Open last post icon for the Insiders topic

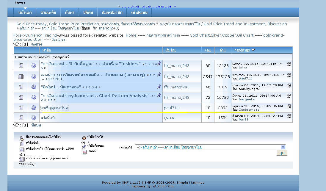(289, 64)
